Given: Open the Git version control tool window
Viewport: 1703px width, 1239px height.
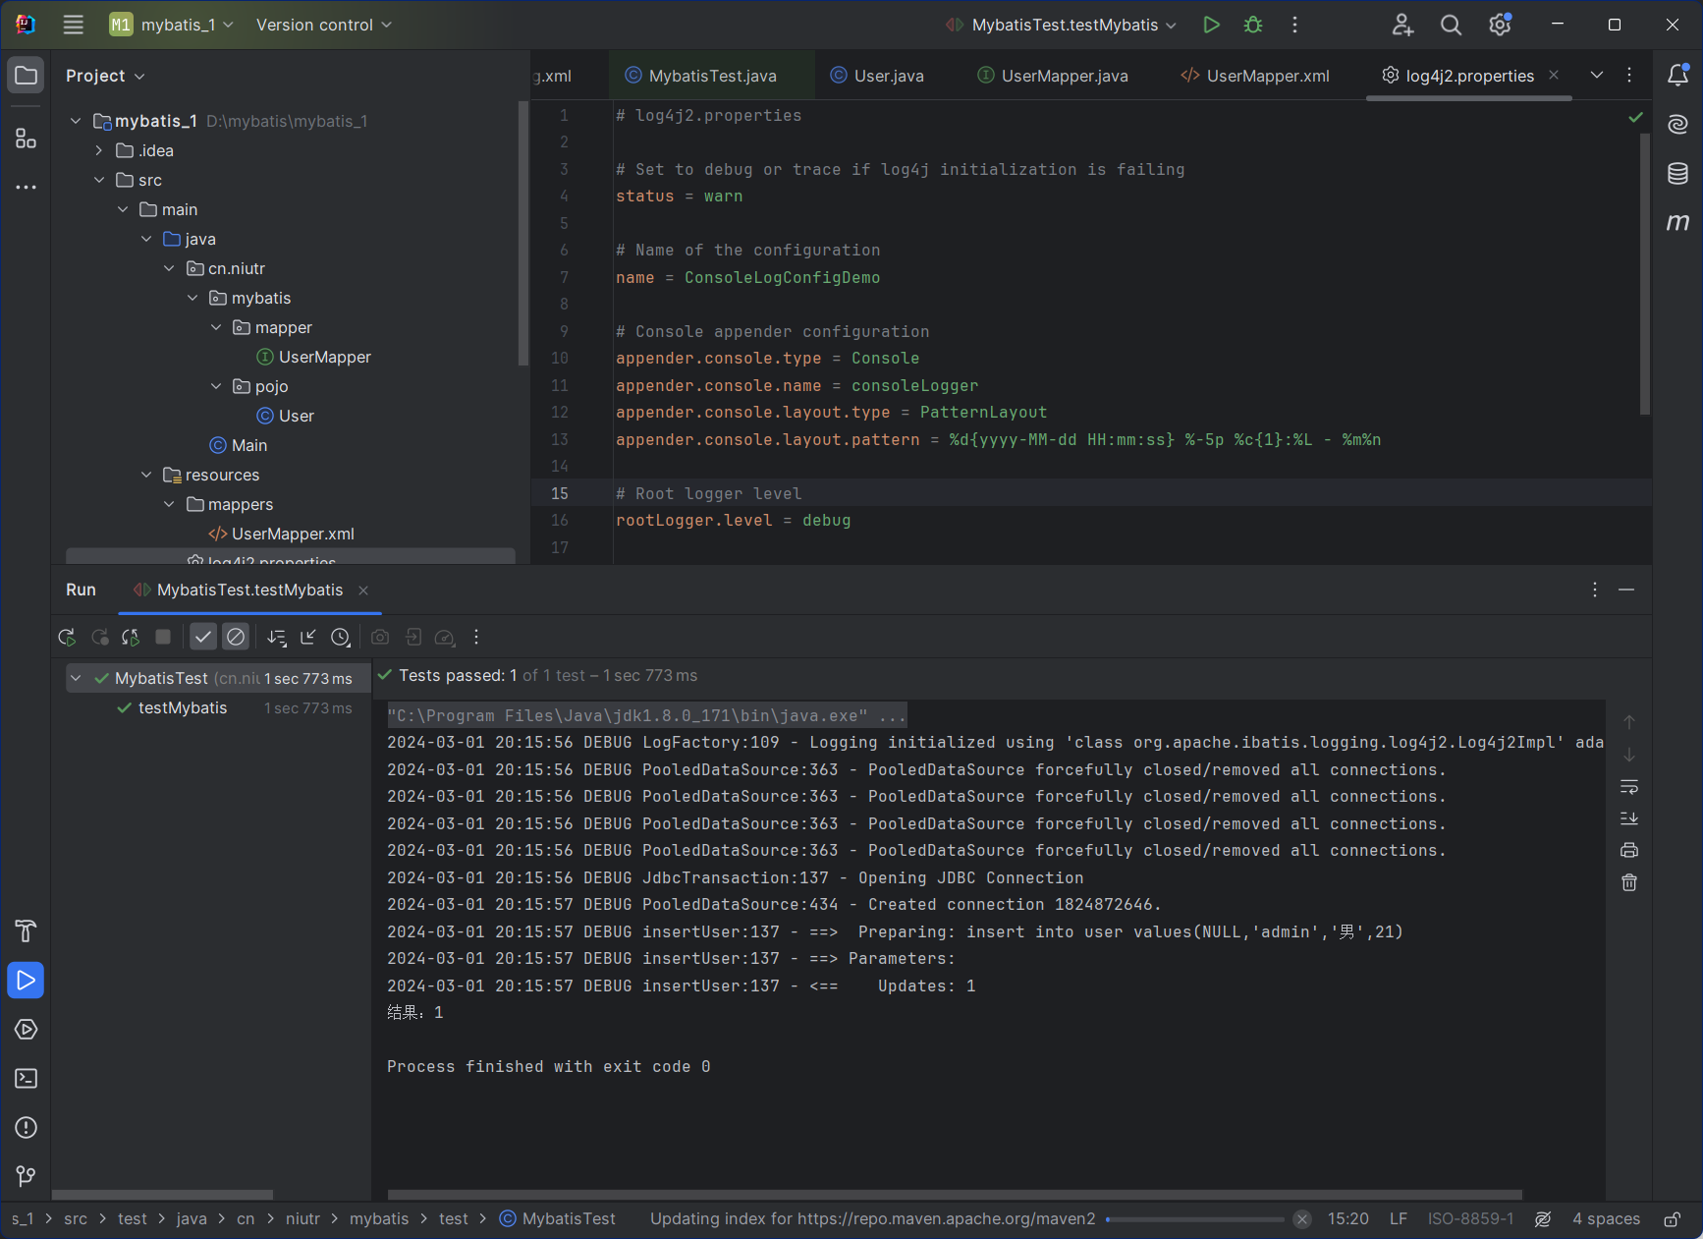Looking at the screenshot, I should click(x=27, y=1176).
